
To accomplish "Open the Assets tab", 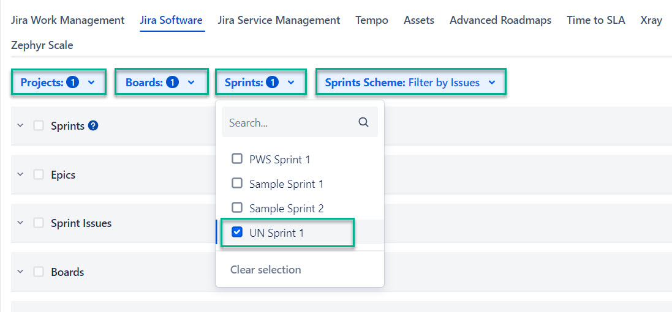I will point(419,20).
